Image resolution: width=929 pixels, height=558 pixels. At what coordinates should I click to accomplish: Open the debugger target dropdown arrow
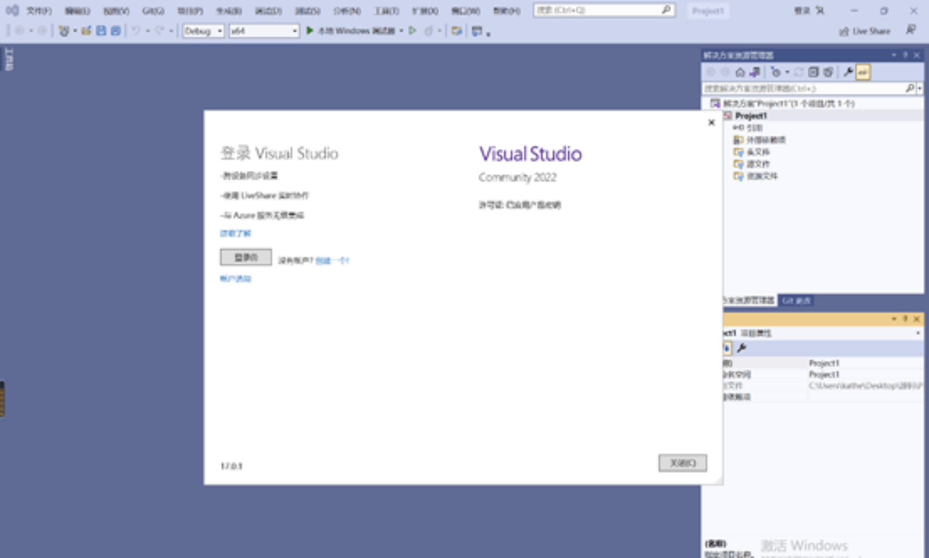pyautogui.click(x=401, y=31)
